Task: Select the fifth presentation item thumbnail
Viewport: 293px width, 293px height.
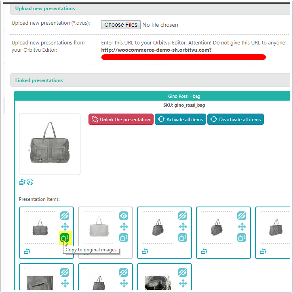Action: pyautogui.click(x=275, y=228)
